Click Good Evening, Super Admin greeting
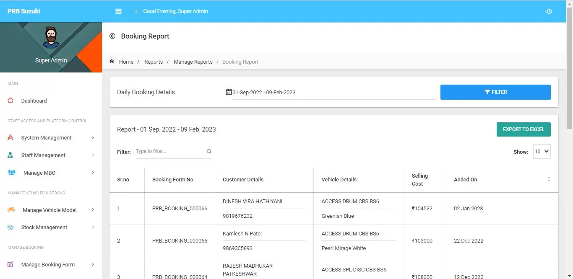Screen dimensions: 573x279 (175, 11)
